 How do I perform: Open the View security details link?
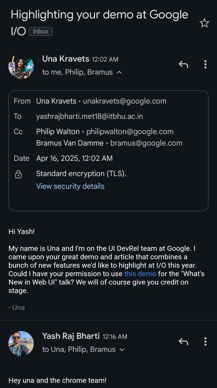tap(70, 186)
